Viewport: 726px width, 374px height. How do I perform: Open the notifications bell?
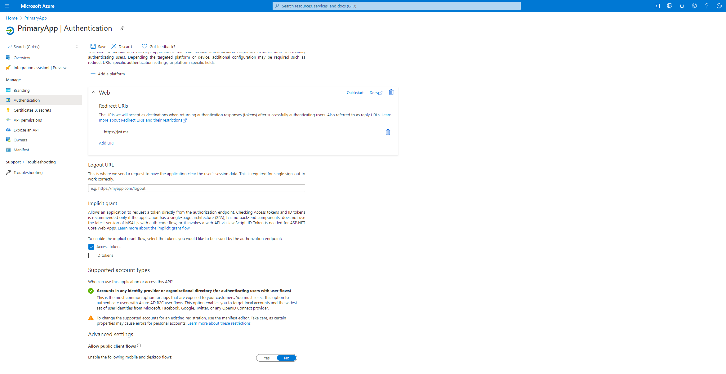[x=682, y=6]
